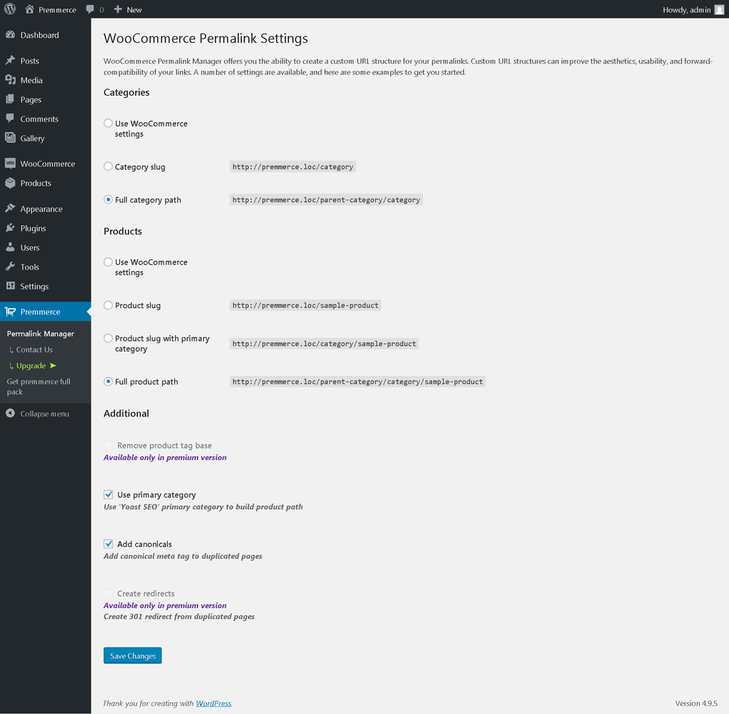Follow the WordPress footer link

213,703
